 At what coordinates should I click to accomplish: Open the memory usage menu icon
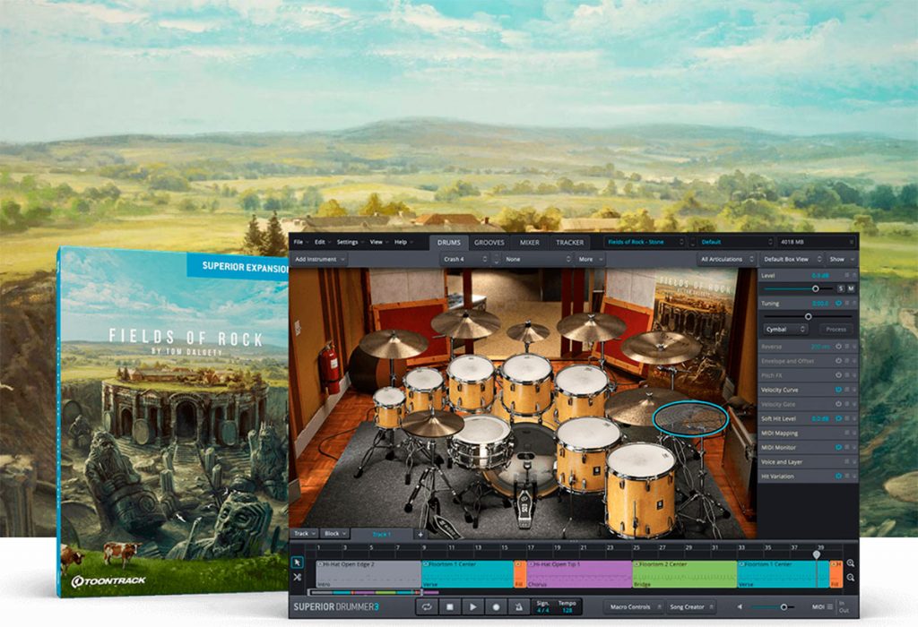pos(852,242)
